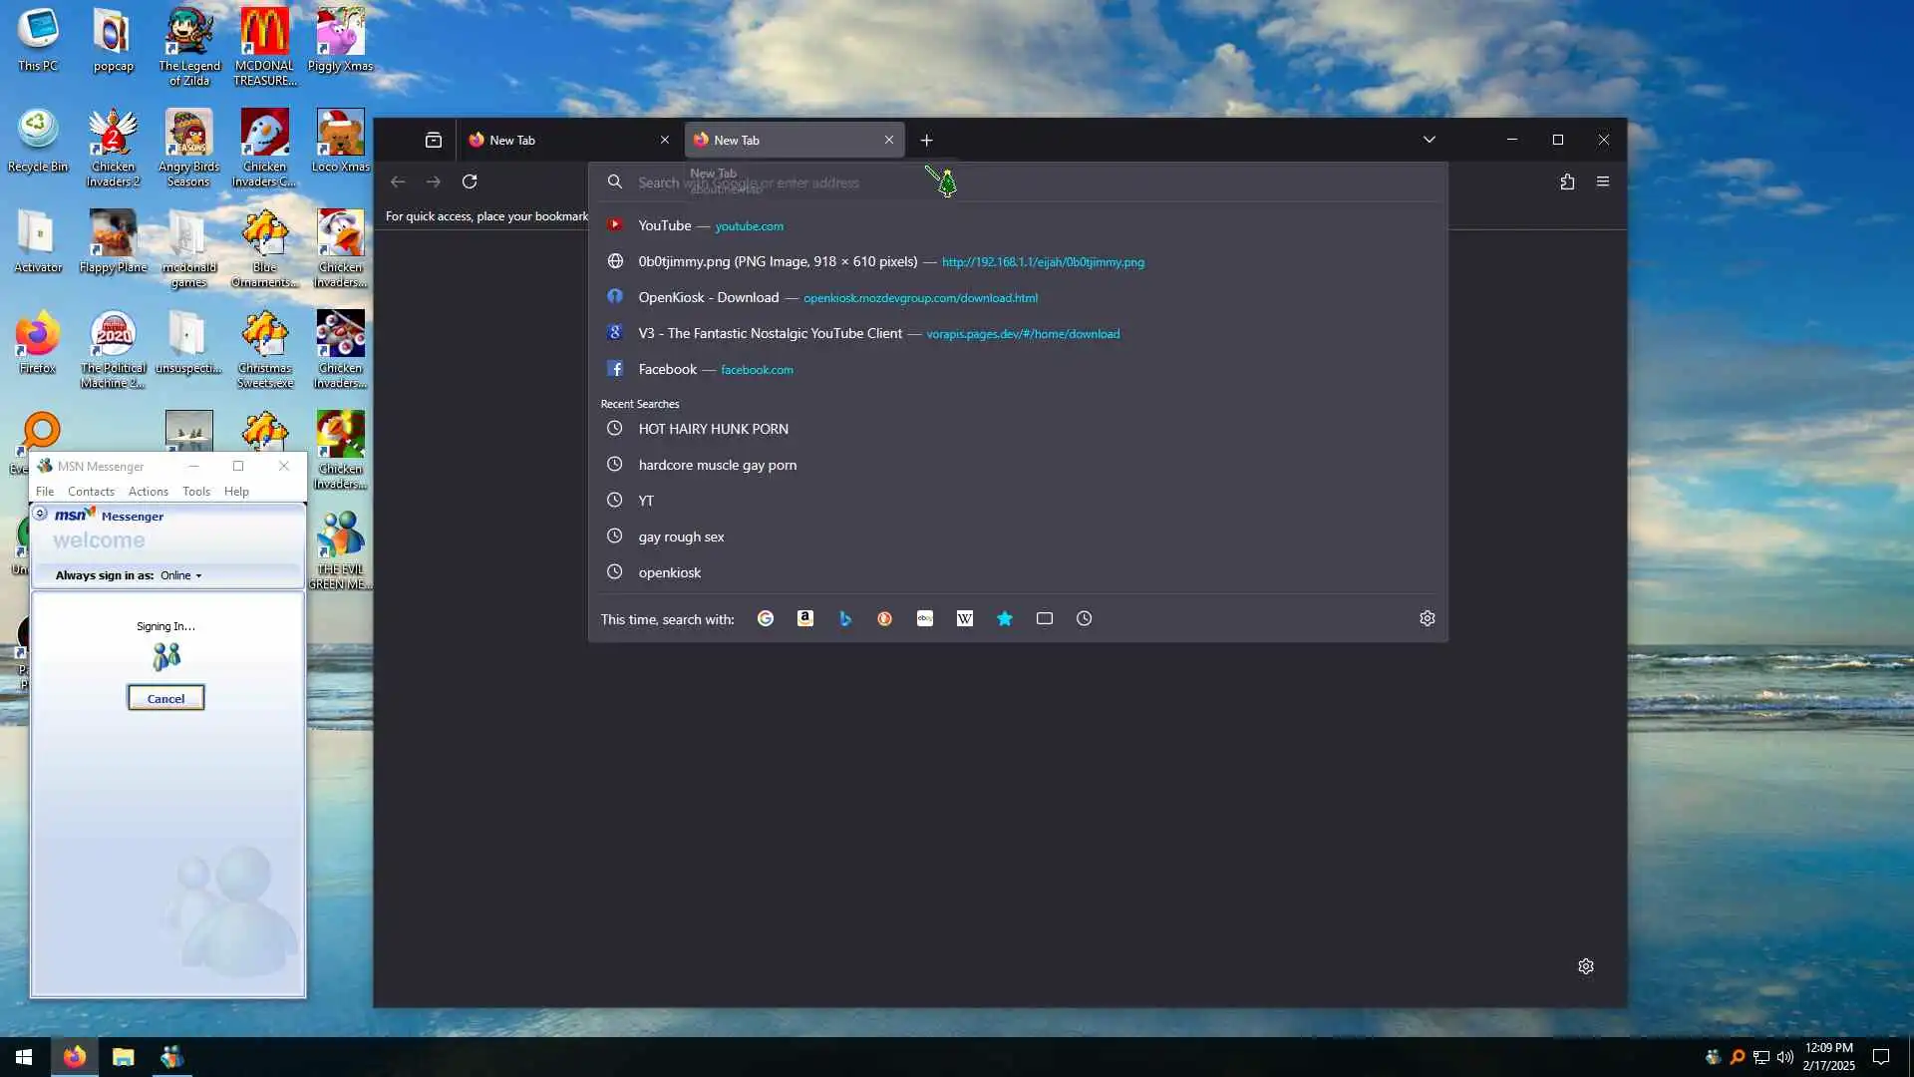Open the YouTube suggestion youtube.com
The height and width of the screenshot is (1077, 1914).
click(x=711, y=226)
